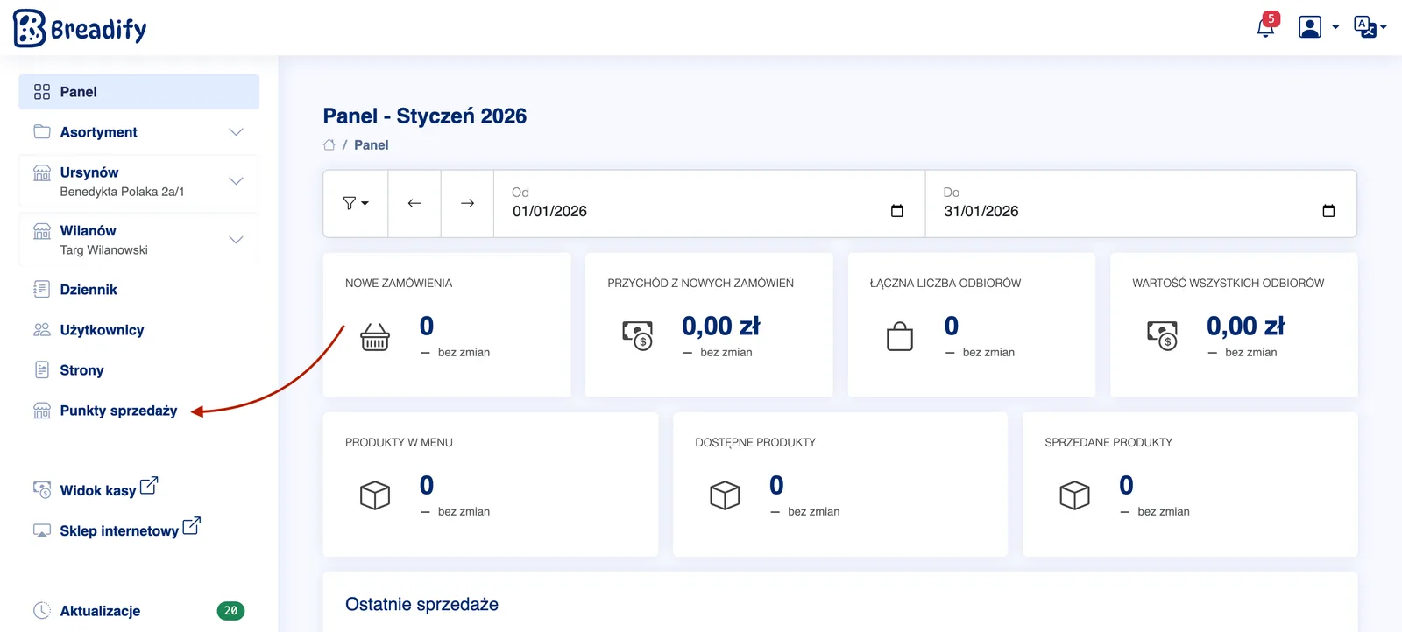Click the Widok kasy cash icon
This screenshot has width=1402, height=632.
42,489
